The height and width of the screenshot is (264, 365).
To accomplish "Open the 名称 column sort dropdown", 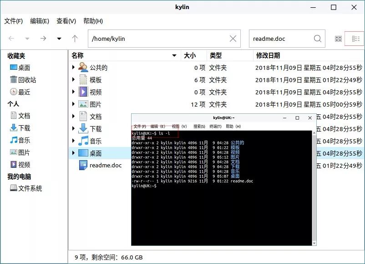I will (173, 55).
